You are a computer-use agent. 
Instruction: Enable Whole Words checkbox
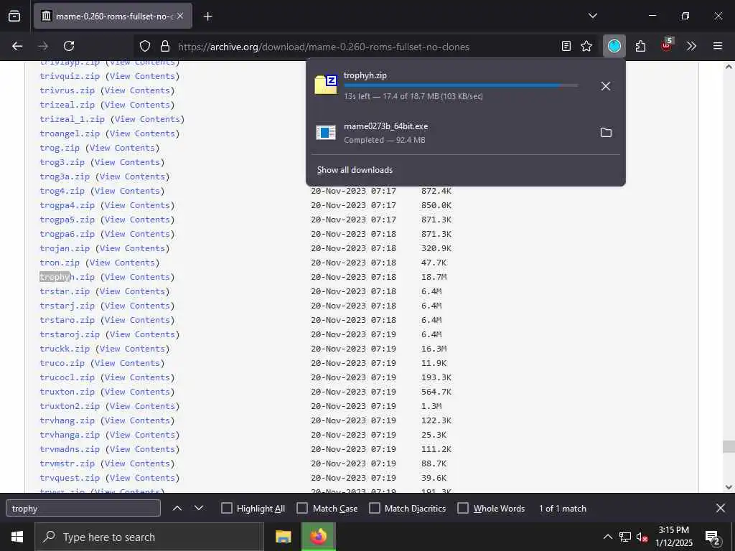[463, 509]
